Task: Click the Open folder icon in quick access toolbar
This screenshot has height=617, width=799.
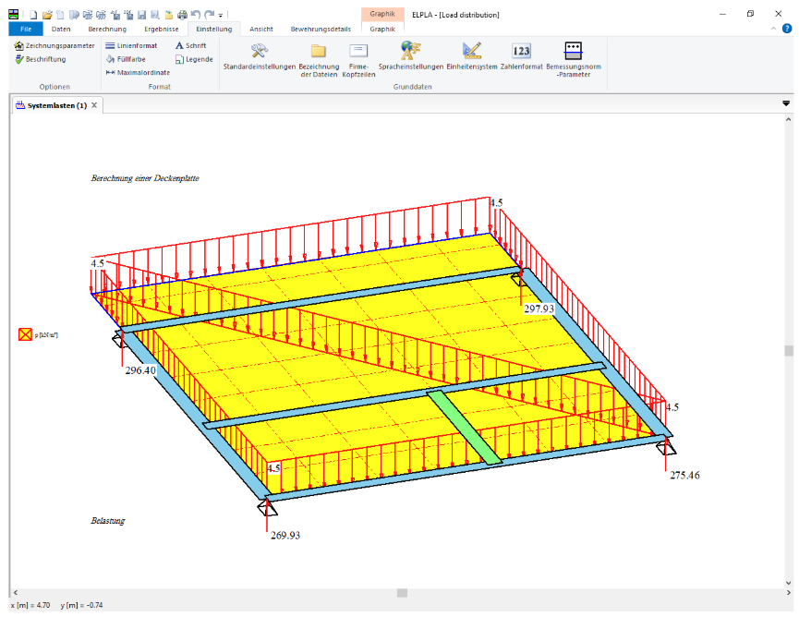Action: tap(47, 15)
